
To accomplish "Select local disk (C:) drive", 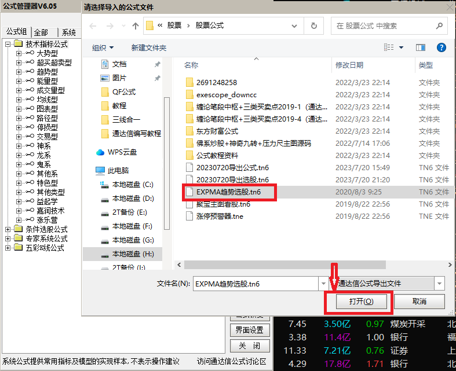I will coord(133,185).
